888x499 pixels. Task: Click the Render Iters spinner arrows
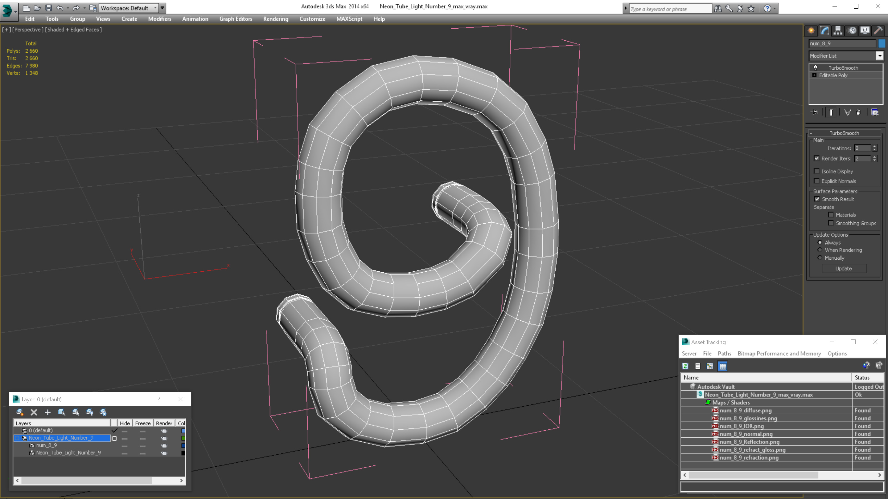(x=874, y=158)
